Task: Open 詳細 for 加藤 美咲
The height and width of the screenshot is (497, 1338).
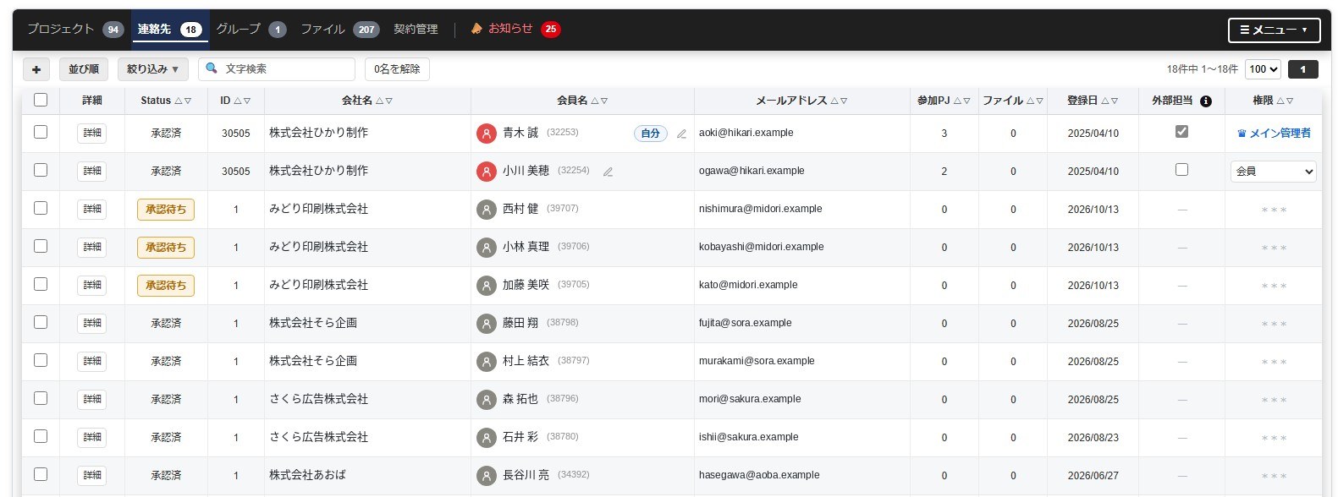Action: 92,286
